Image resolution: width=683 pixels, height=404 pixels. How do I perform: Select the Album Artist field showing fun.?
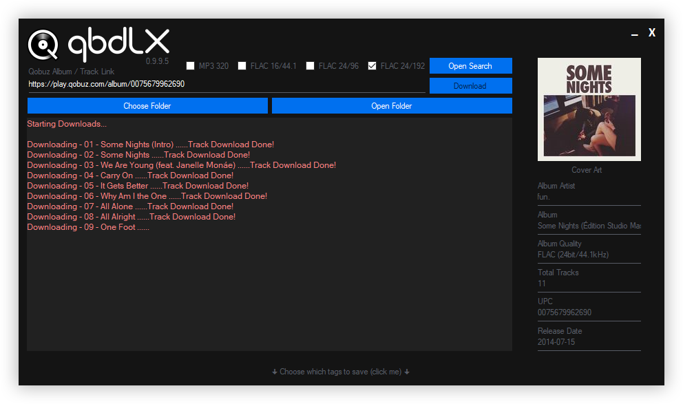(x=589, y=197)
